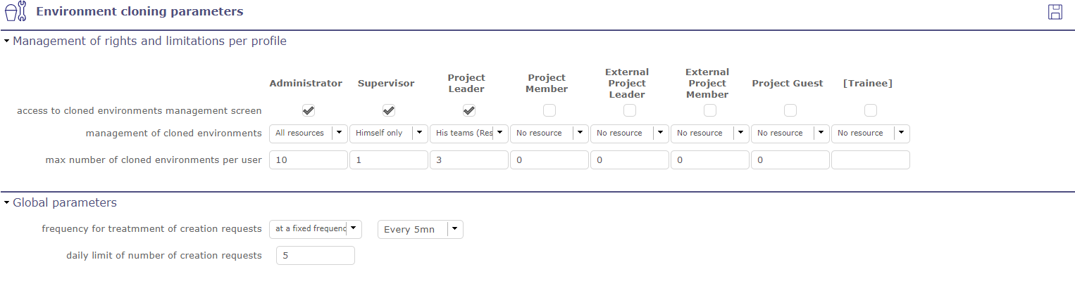Image resolution: width=1075 pixels, height=286 pixels.
Task: Disable Project Leader access checkbox
Action: click(x=469, y=110)
